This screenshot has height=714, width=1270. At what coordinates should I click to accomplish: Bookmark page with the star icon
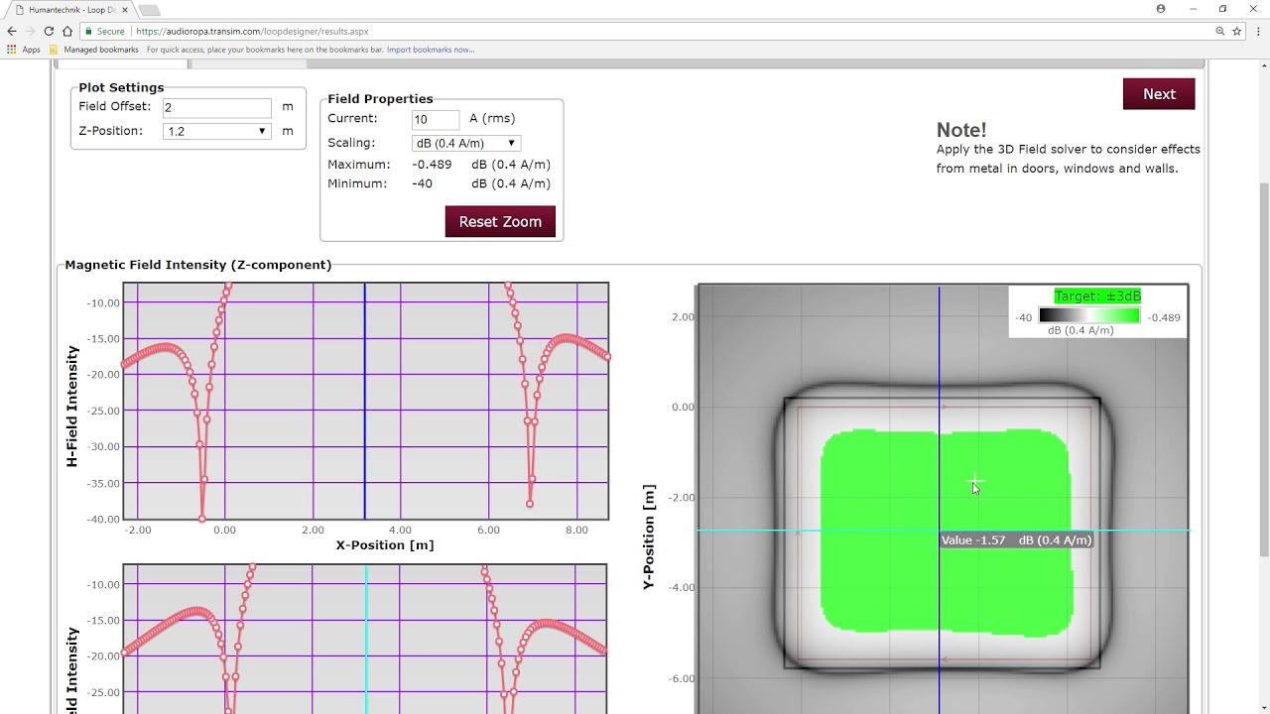(x=1237, y=31)
